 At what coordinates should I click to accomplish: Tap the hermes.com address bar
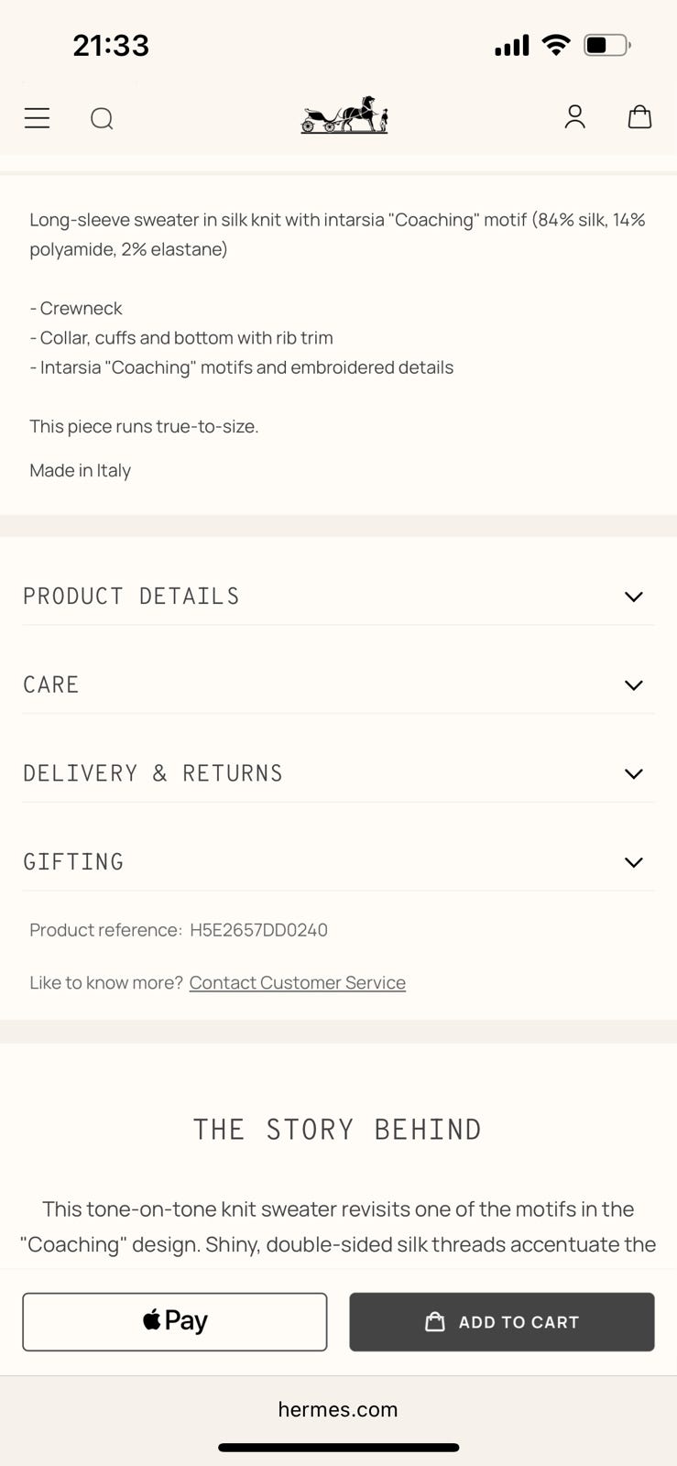pyautogui.click(x=338, y=1409)
